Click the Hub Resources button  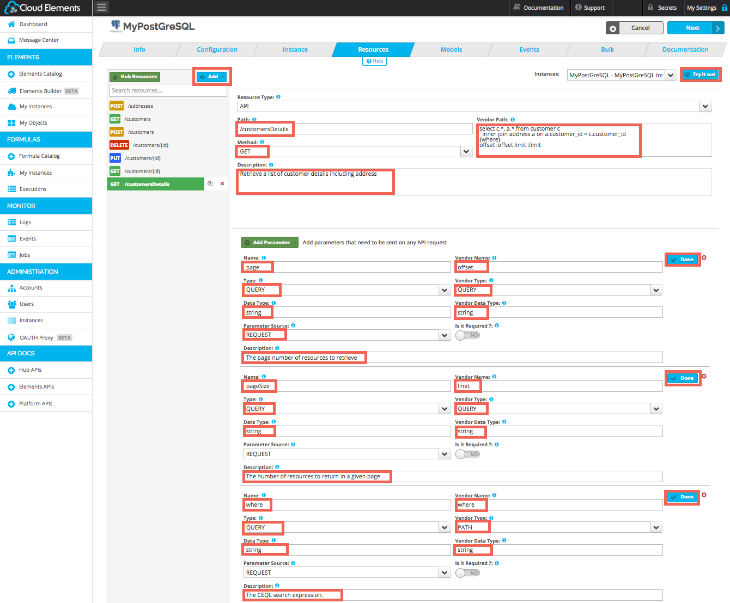tap(135, 77)
